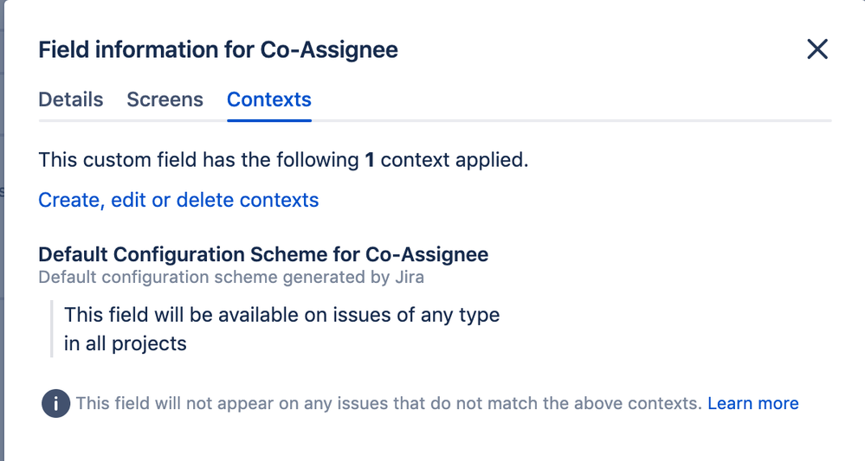Click the 'available on issues of any type' line
Screen dimensions: 865x461
(281, 315)
